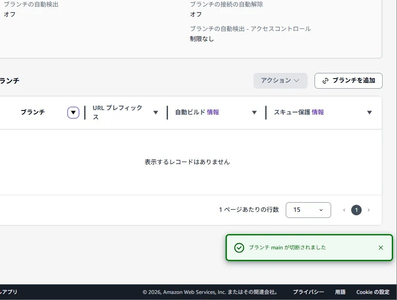Image resolution: width=397 pixels, height=300 pixels.
Task: Dismiss the ブランチ main が切断されました notification
Action: pos(380,248)
